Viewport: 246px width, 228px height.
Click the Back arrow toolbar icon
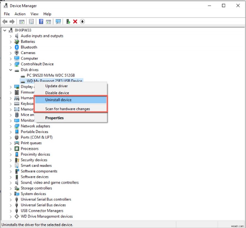click(5, 22)
